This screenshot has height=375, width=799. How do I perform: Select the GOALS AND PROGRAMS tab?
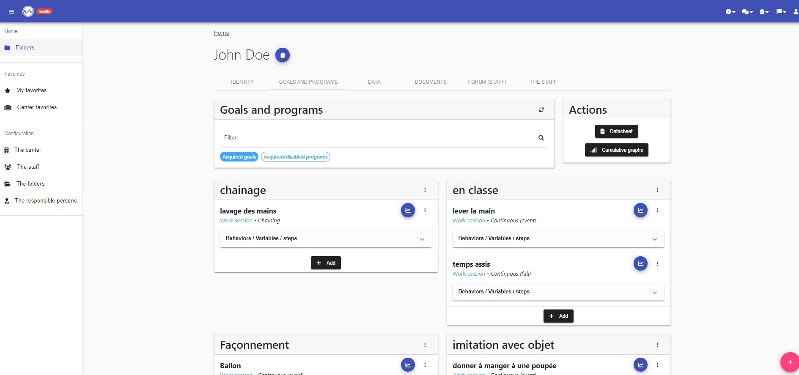308,82
